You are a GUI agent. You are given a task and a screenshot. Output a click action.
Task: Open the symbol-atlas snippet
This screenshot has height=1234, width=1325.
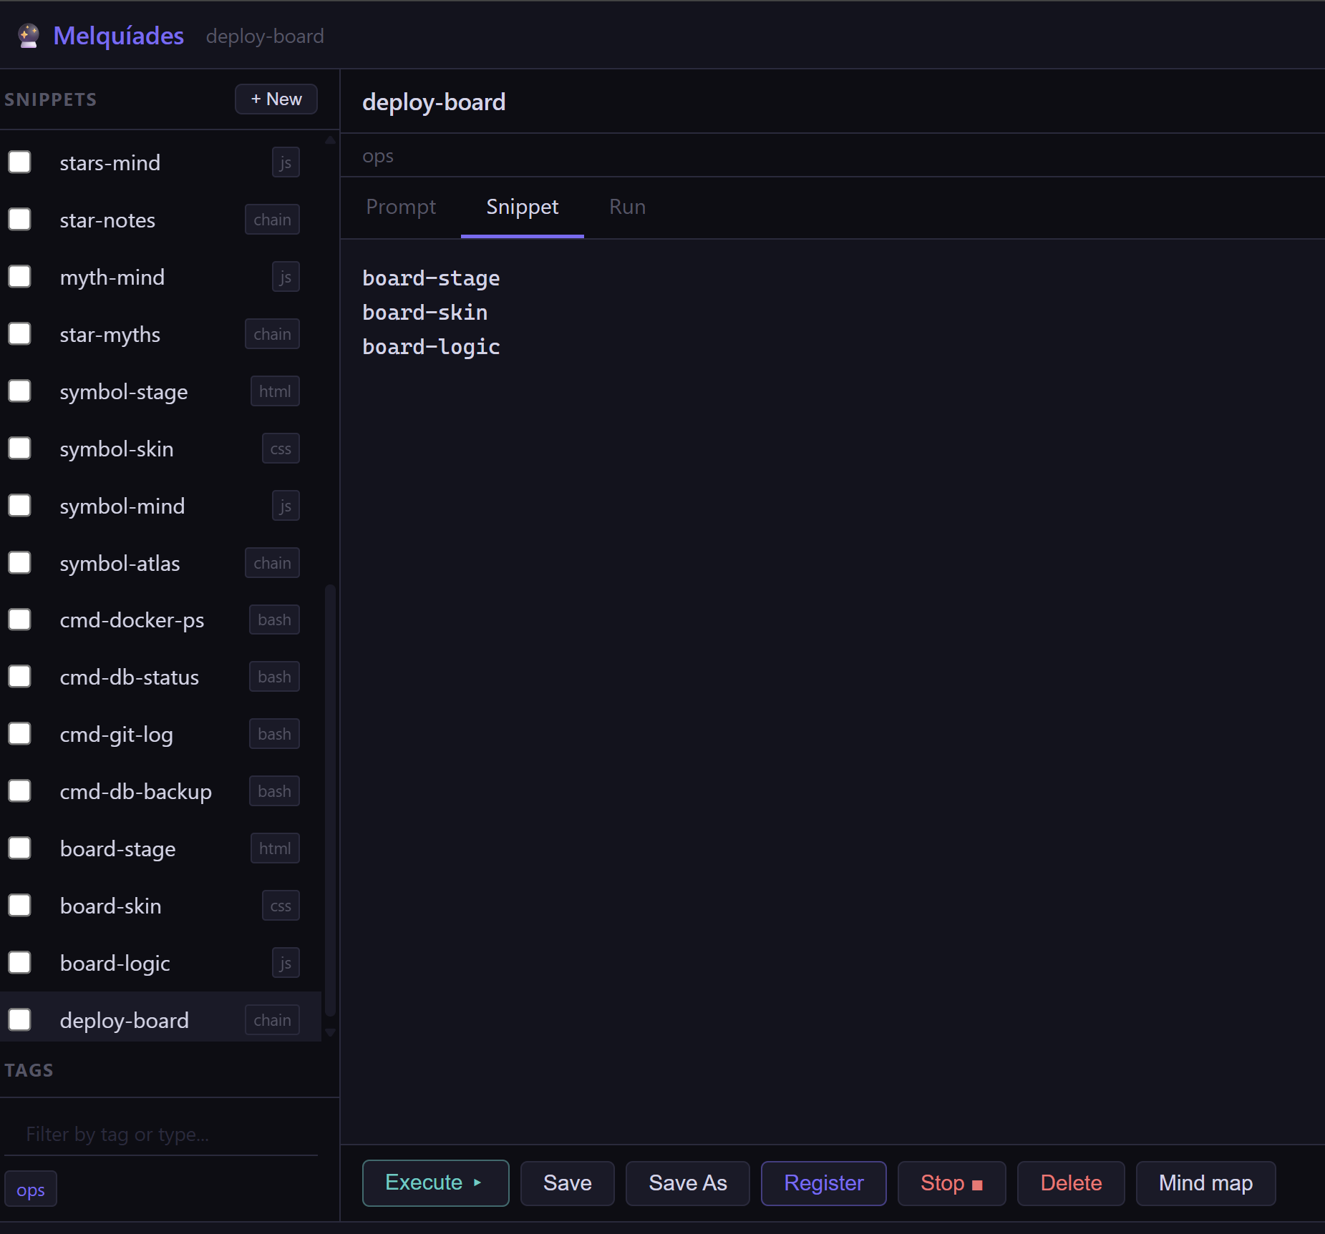120,564
